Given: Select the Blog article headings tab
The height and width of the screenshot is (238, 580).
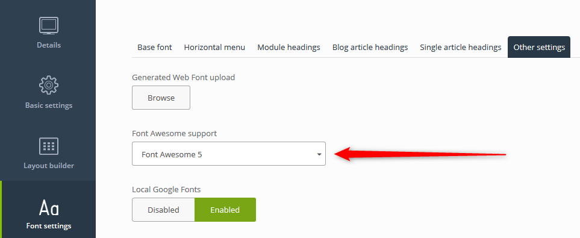Looking at the screenshot, I should [370, 48].
